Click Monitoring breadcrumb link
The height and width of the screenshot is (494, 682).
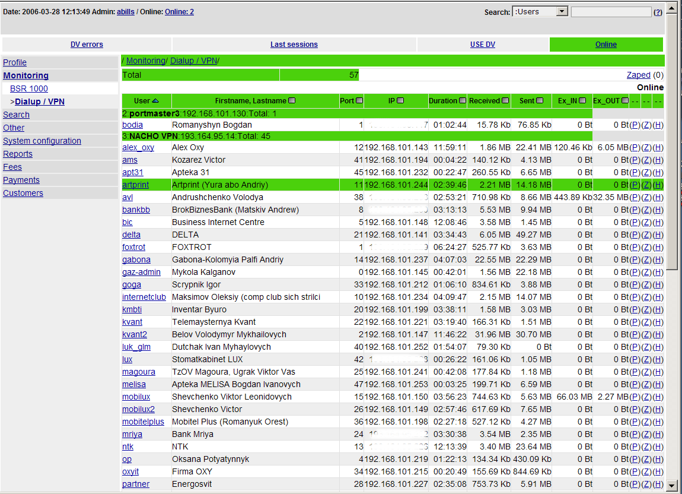coord(146,61)
